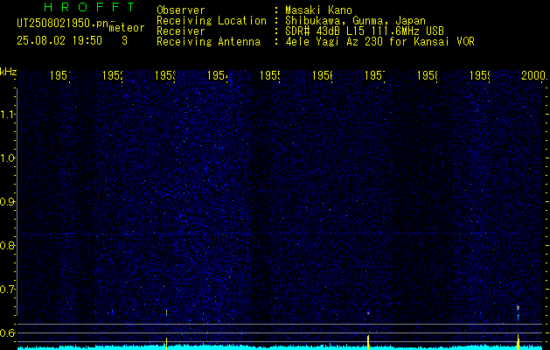Click the 0.6 frequency axis label

pos(7,332)
